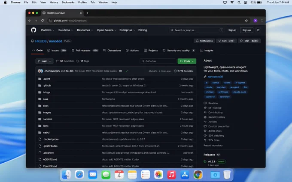View the 36 Branches link
Image resolution: width=292 pixels, height=182 pixels.
click(x=65, y=61)
